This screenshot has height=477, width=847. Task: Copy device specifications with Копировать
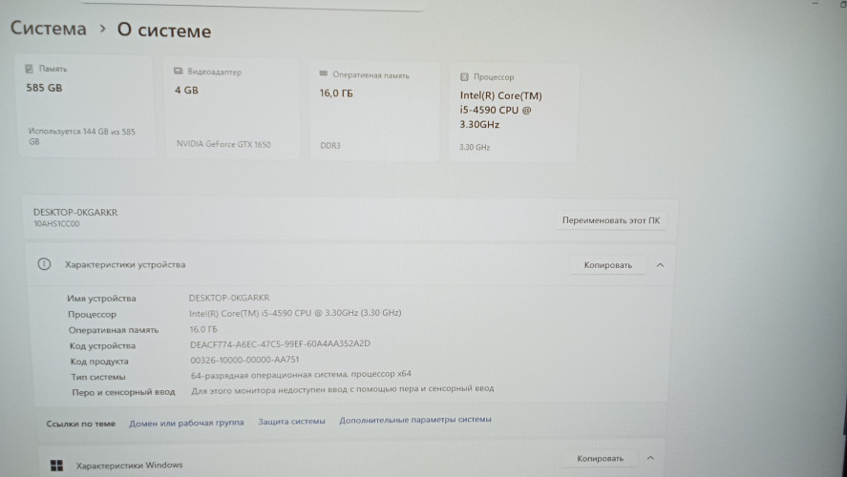[607, 265]
